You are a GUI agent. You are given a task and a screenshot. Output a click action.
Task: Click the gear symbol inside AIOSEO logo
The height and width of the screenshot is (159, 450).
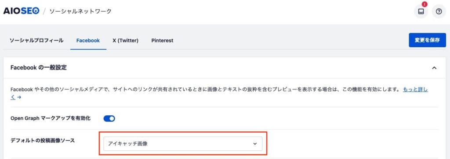pos(36,11)
